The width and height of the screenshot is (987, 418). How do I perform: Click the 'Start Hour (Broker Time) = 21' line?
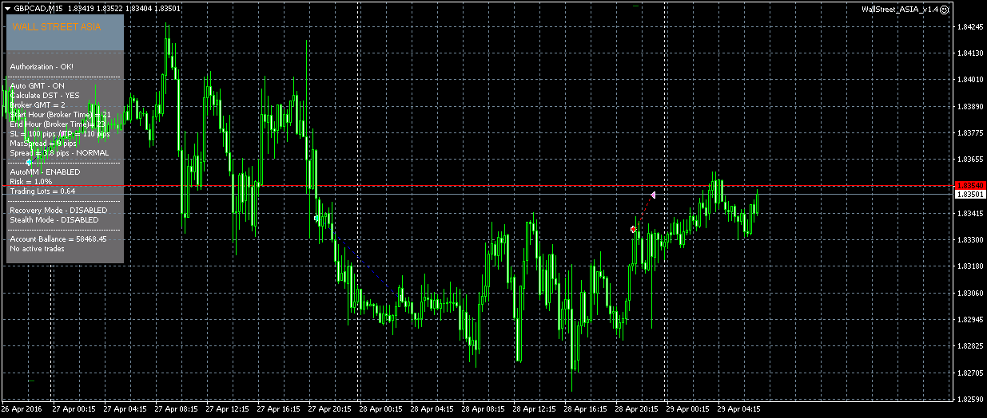60,114
